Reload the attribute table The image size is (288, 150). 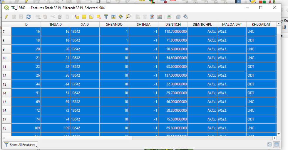click(x=29, y=17)
